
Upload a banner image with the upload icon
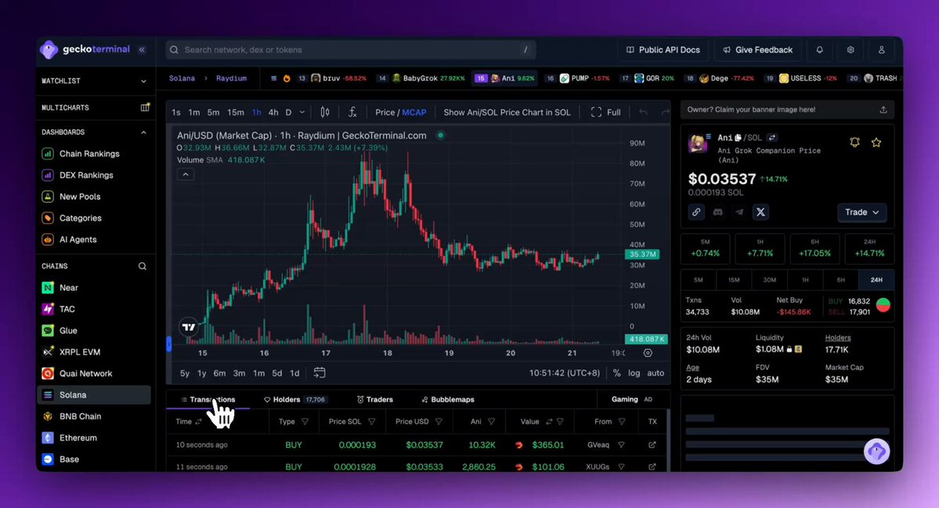(x=883, y=110)
